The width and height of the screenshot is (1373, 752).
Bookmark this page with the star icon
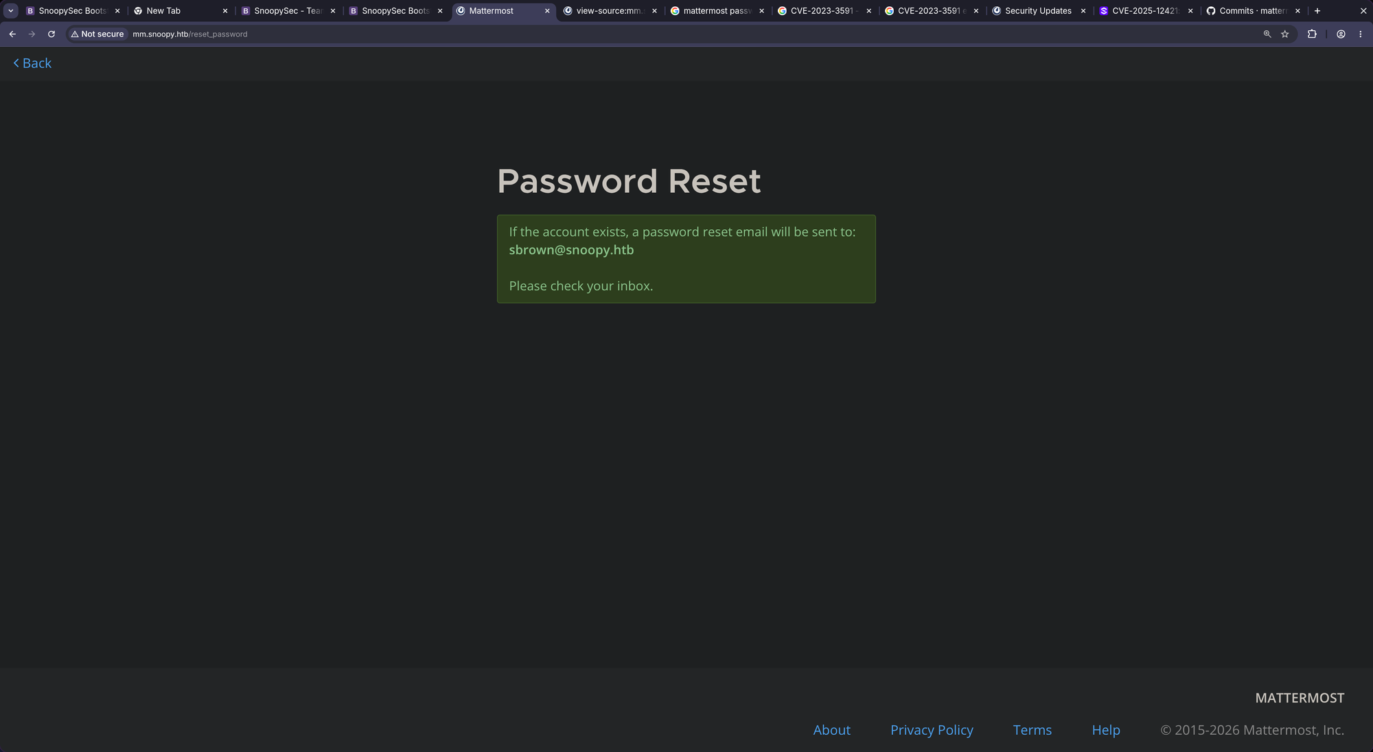coord(1285,34)
